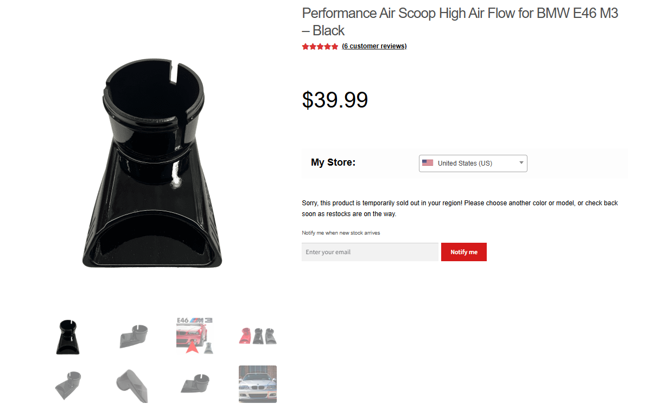Viewport: 668px width, 410px height.
Task: View thumbnail showing three scoop color variants
Action: [258, 336]
